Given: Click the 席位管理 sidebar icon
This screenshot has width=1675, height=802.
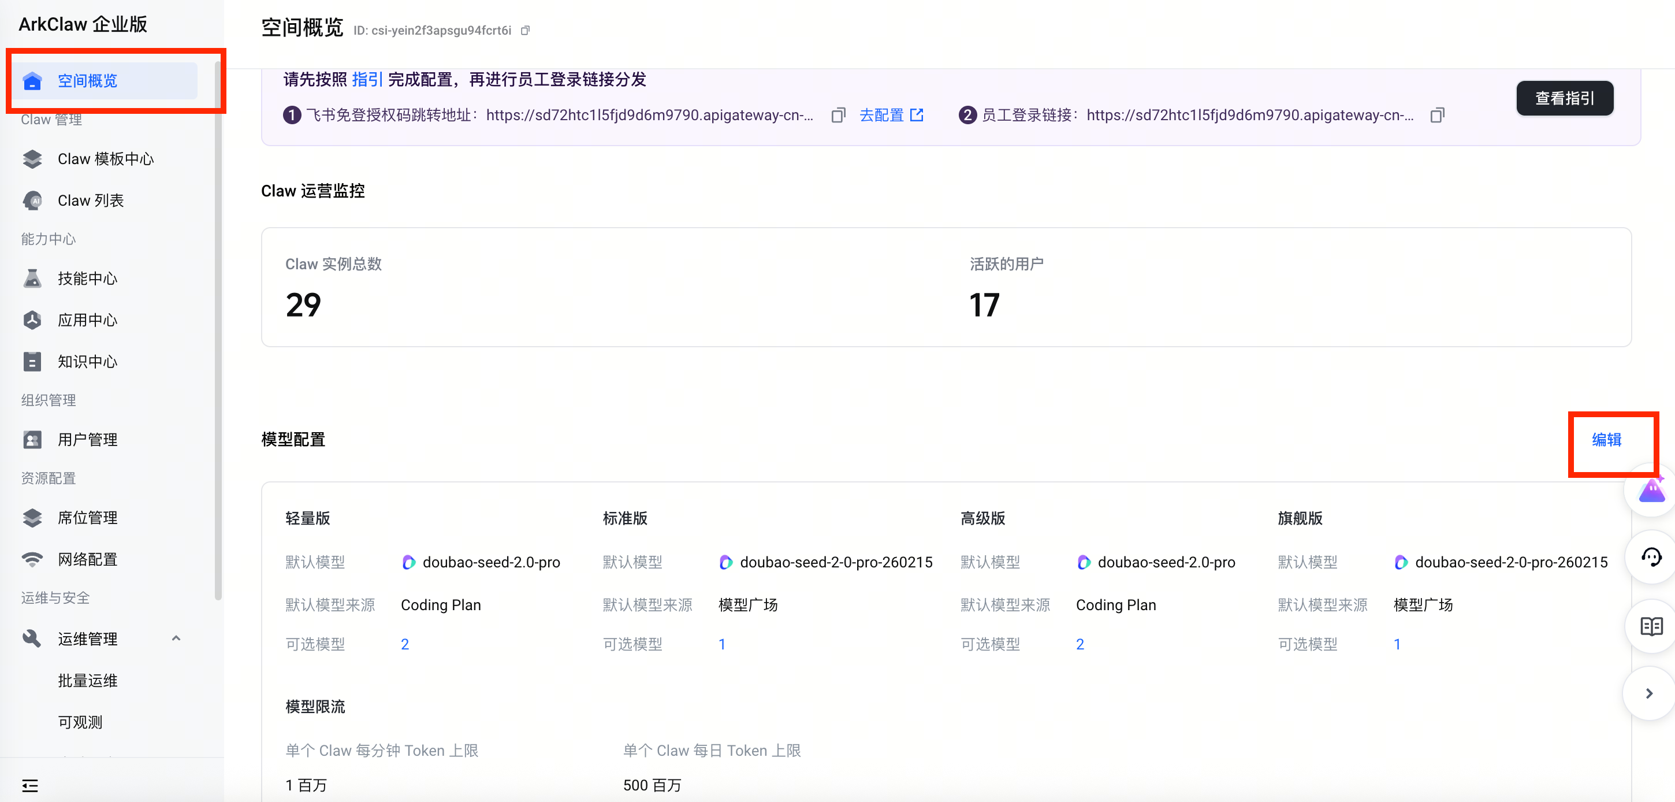Looking at the screenshot, I should pyautogui.click(x=32, y=518).
